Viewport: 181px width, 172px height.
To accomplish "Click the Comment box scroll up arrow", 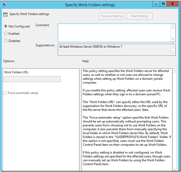I will [173, 27].
